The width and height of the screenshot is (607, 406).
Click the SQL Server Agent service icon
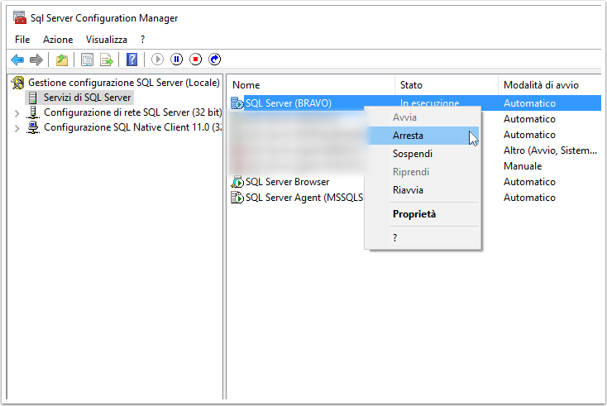(x=237, y=198)
